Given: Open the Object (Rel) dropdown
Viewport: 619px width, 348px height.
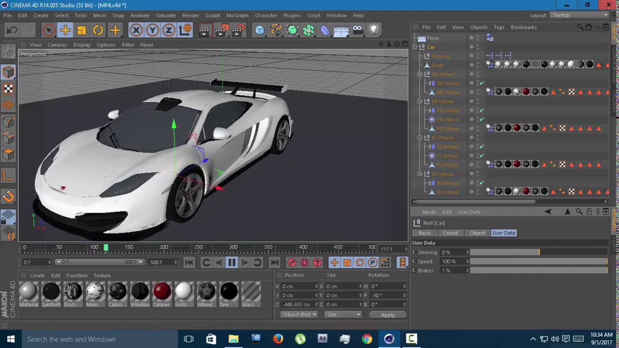Looking at the screenshot, I should [x=299, y=315].
